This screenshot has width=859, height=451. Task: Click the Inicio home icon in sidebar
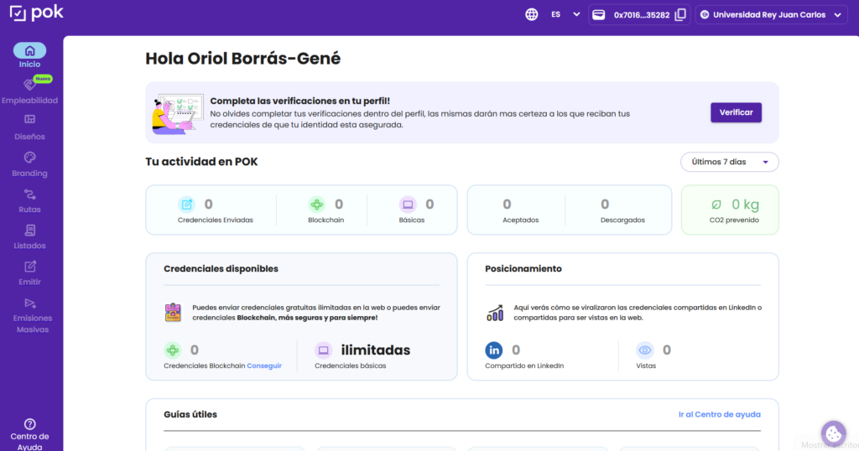[29, 50]
